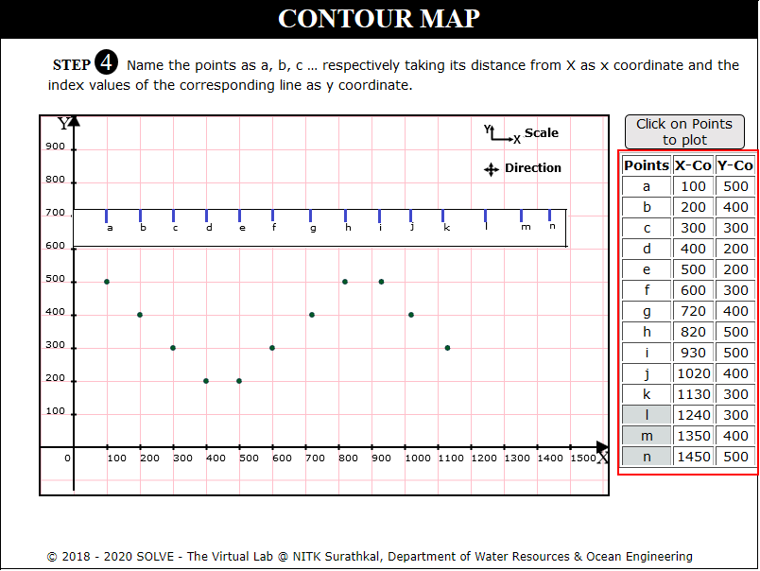This screenshot has height=571, width=760.
Task: Select point 'l' cell in the Points column
Action: click(x=647, y=415)
